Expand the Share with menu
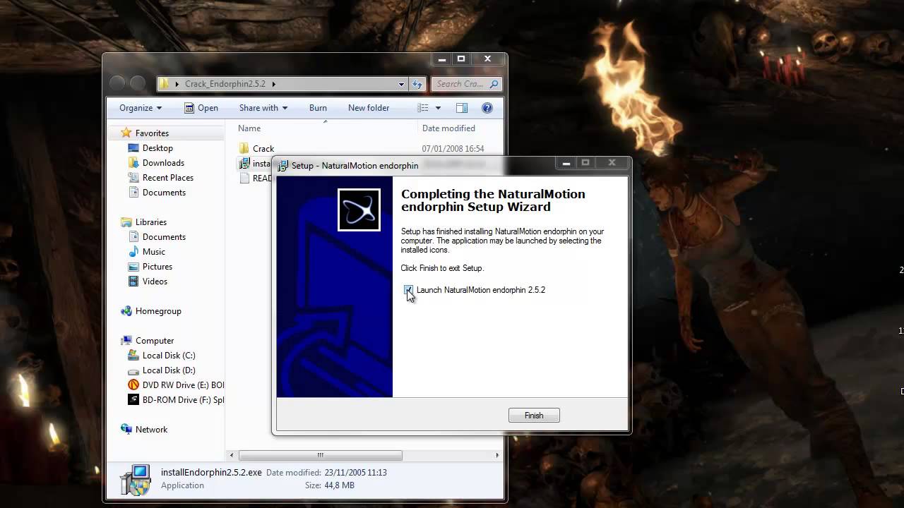 pos(263,108)
